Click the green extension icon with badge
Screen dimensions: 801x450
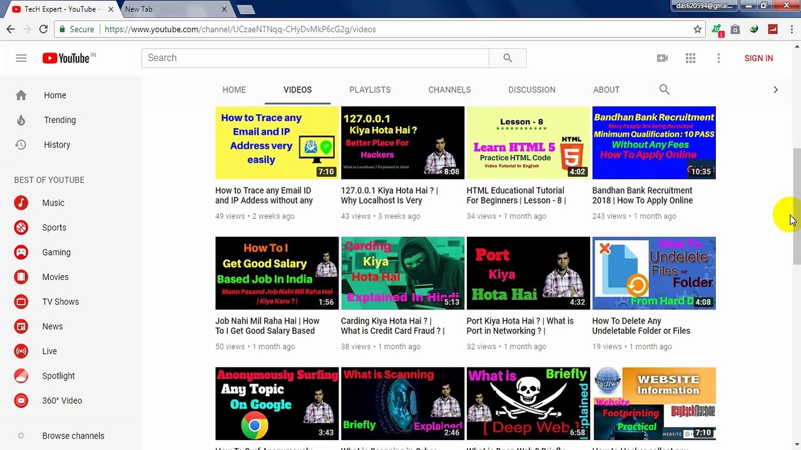coord(718,30)
